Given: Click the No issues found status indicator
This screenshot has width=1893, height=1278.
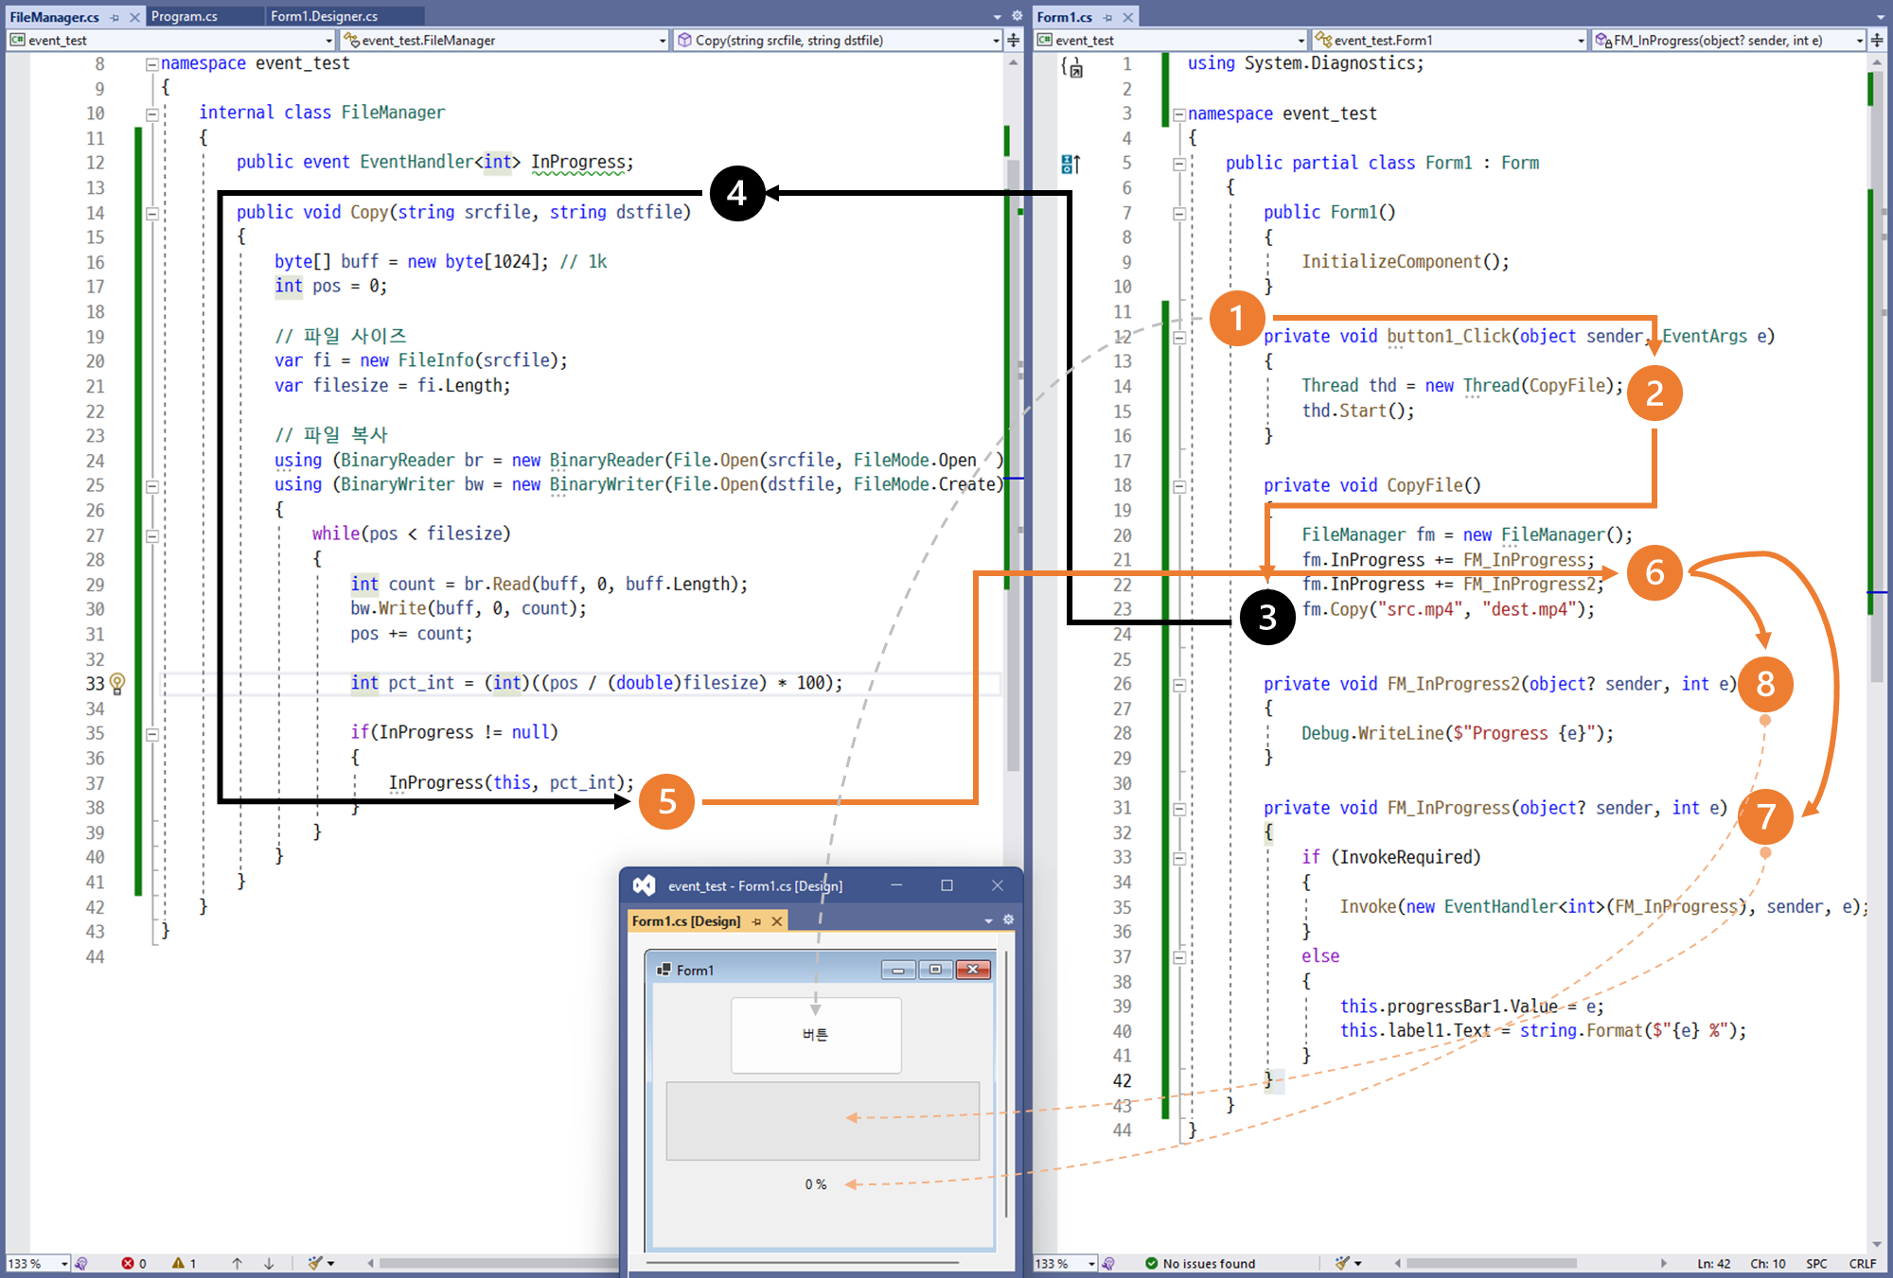Looking at the screenshot, I should click(x=1200, y=1263).
